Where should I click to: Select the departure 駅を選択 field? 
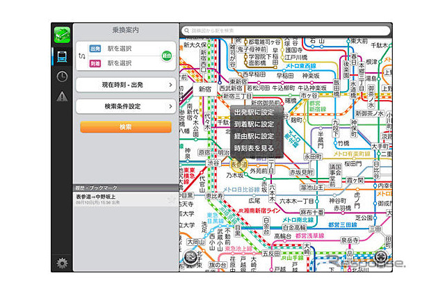(x=120, y=49)
